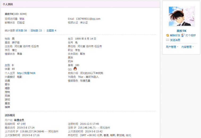201x138 pixels.
Task: Open the 主题数 4 link
Action: (51, 31)
